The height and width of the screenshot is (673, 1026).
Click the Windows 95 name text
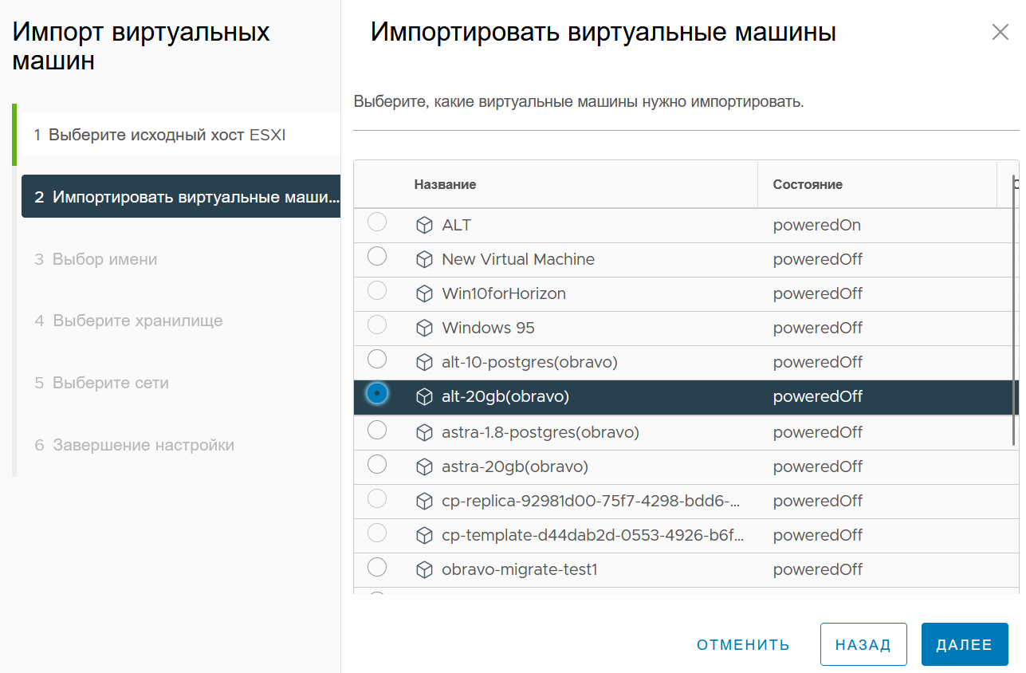coord(488,328)
